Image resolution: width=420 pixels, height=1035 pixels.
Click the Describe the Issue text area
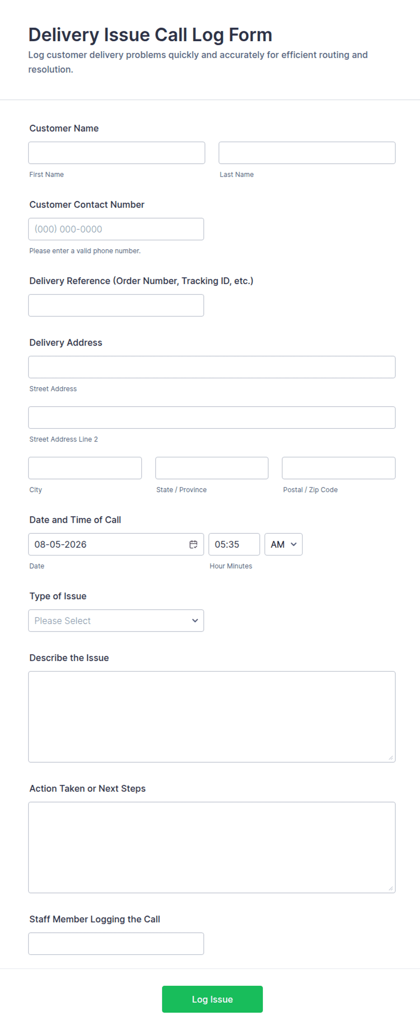click(212, 717)
